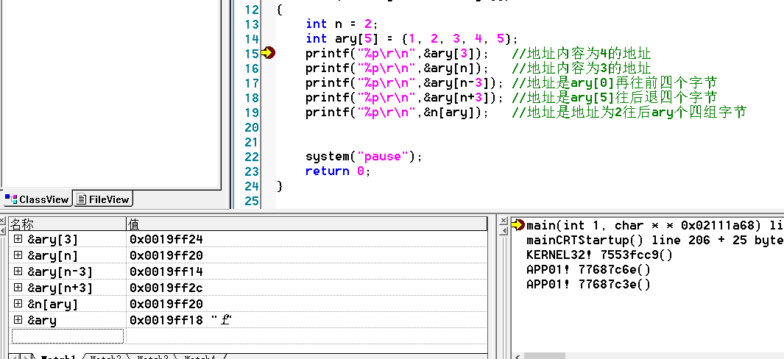Click the 值 column header
The height and width of the screenshot is (359, 784).
click(306, 224)
